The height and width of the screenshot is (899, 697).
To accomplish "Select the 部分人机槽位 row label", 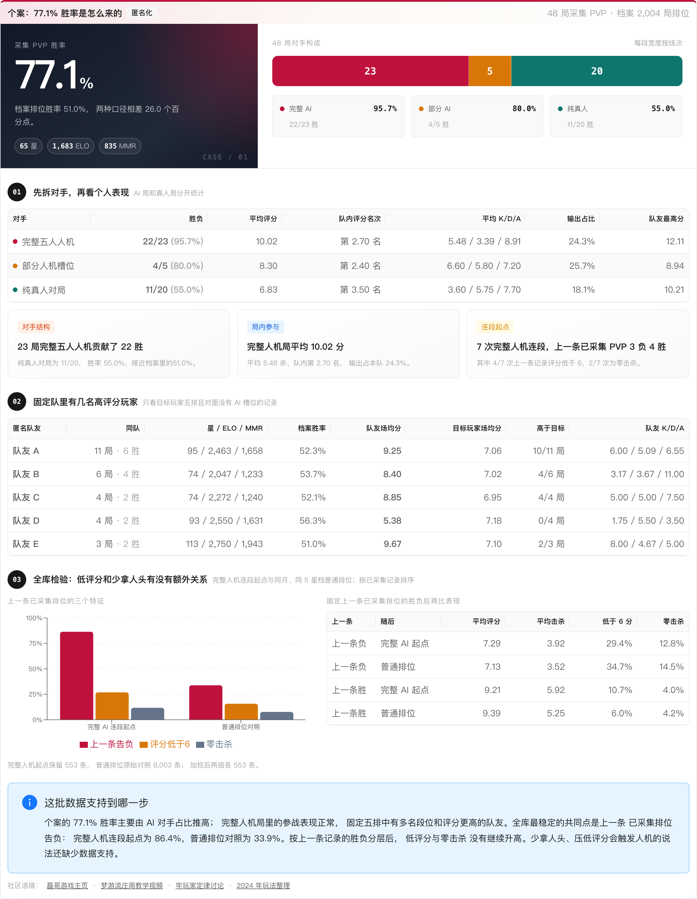I will point(48,266).
